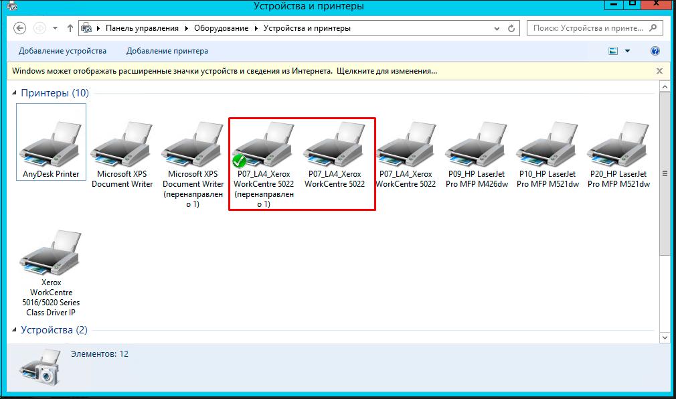
Task: Click the scrollbar down arrow
Action: (x=665, y=338)
